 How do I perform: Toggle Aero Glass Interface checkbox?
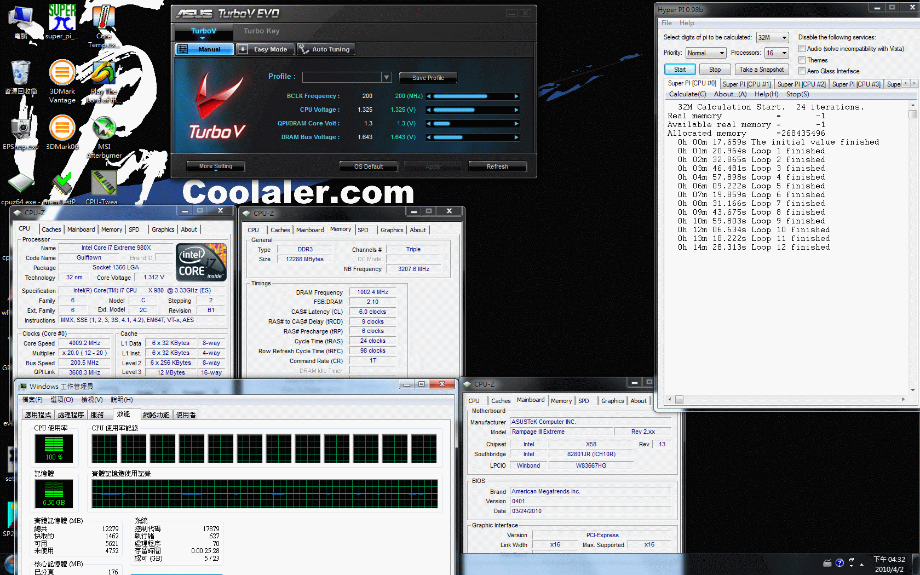(802, 71)
